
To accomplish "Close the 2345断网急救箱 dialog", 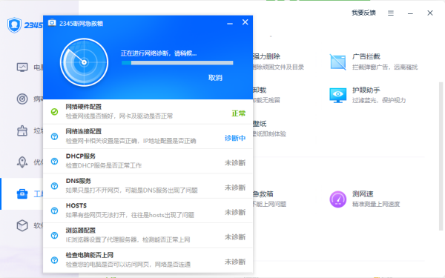I will click(245, 22).
